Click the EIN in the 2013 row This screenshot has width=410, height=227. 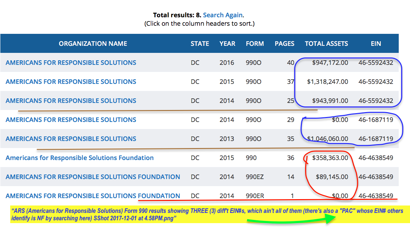coord(376,139)
